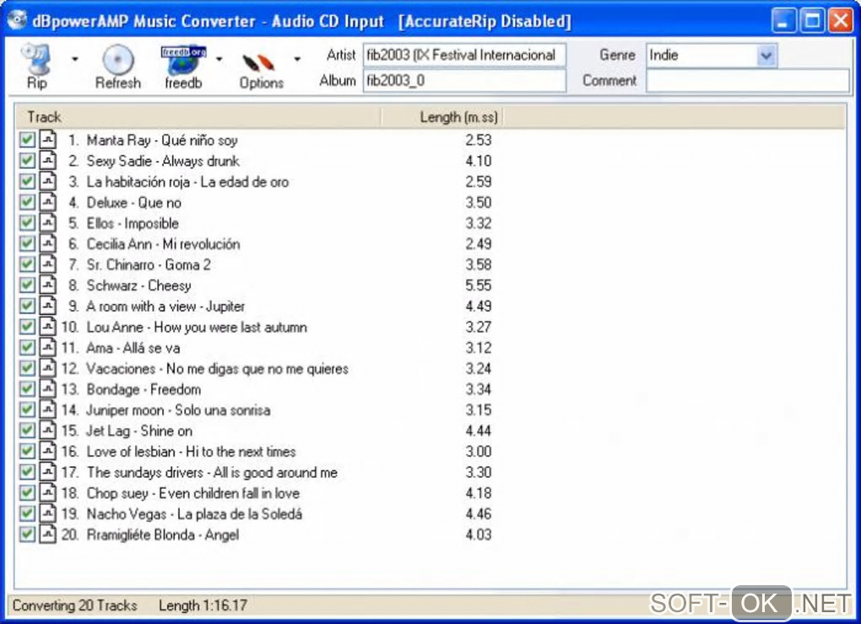Select track 'Jet Lag - Shine on'
The image size is (861, 624).
(139, 431)
